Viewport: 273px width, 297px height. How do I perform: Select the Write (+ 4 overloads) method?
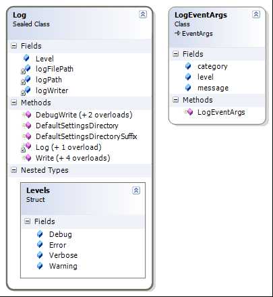(x=73, y=158)
